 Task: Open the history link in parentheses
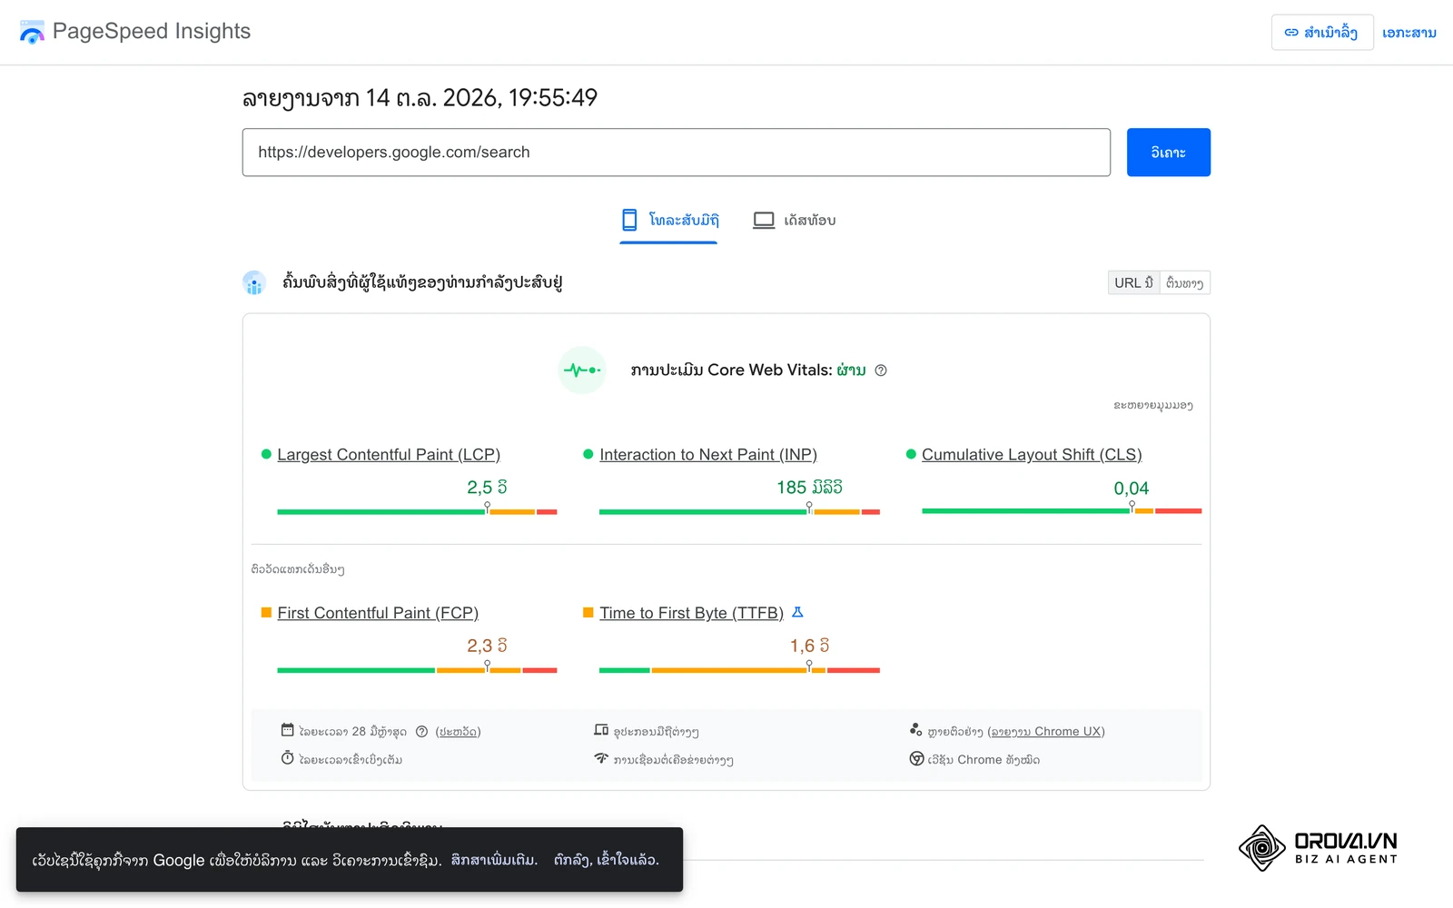click(x=458, y=732)
